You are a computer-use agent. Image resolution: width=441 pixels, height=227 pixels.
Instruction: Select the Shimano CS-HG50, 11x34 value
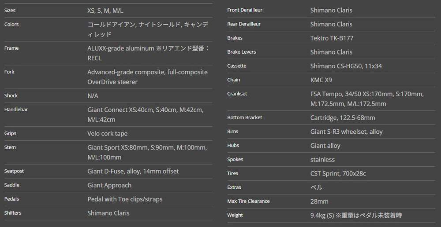346,66
